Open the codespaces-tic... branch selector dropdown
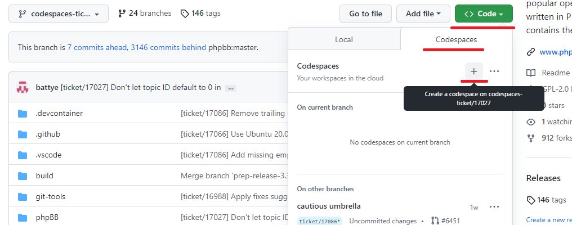This screenshot has height=225, width=572. [x=59, y=14]
